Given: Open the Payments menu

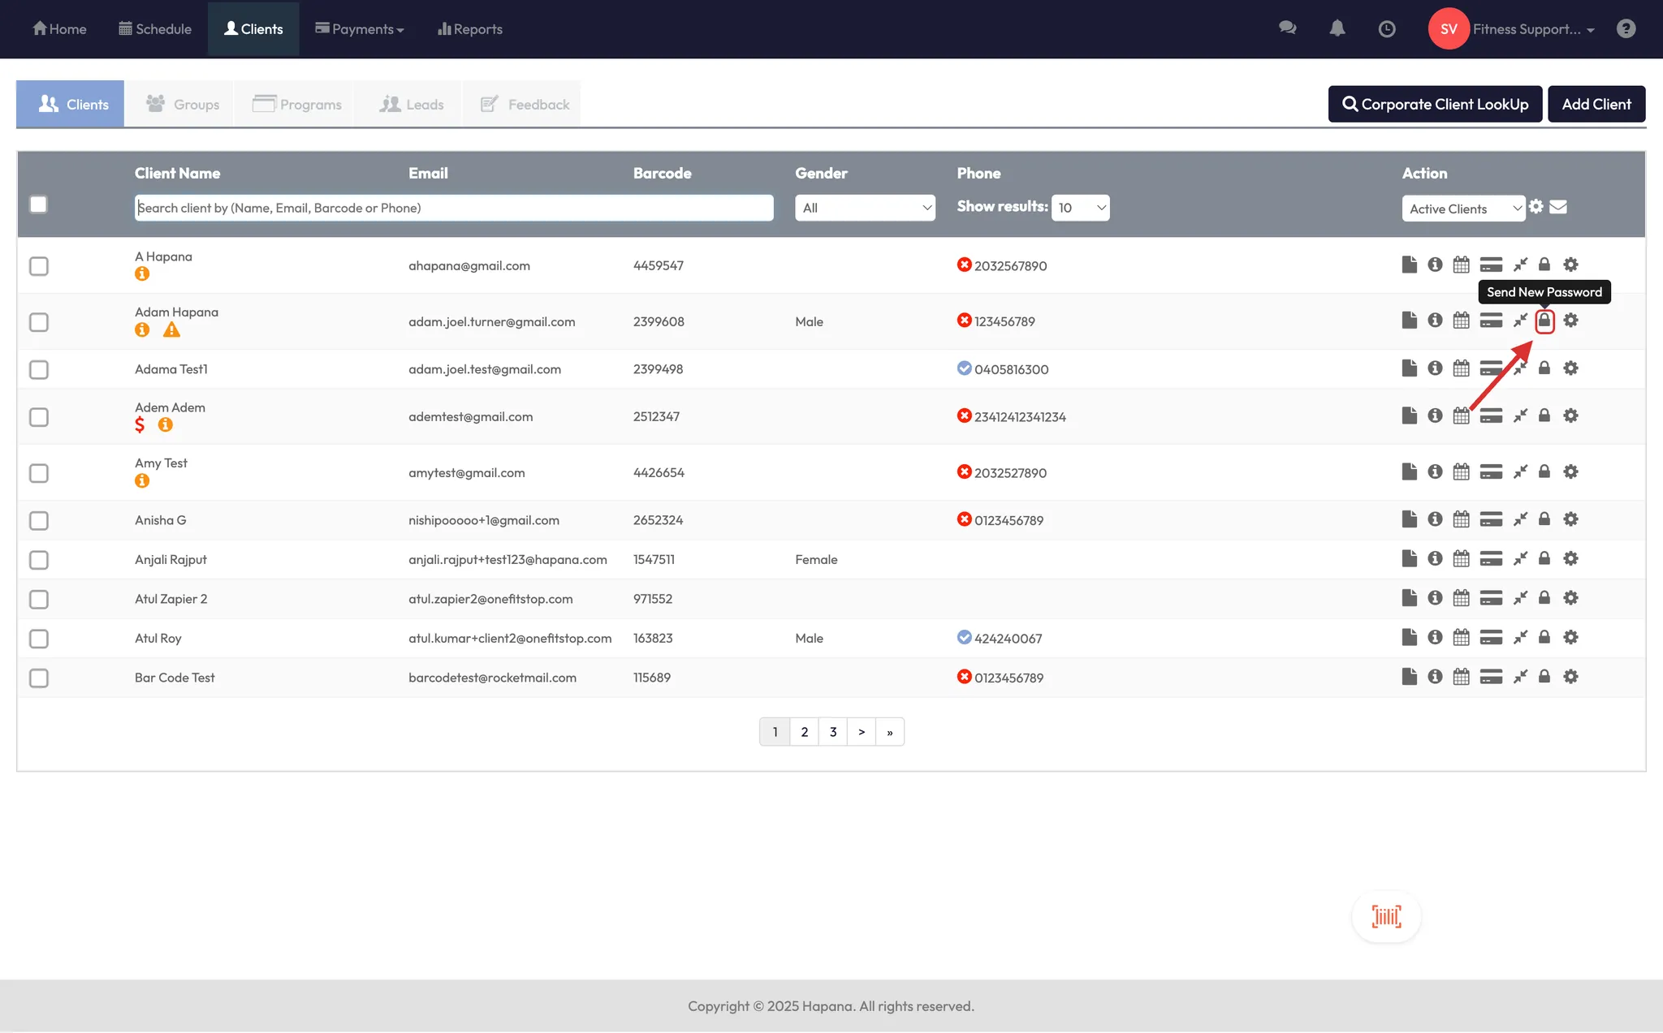Looking at the screenshot, I should point(360,29).
